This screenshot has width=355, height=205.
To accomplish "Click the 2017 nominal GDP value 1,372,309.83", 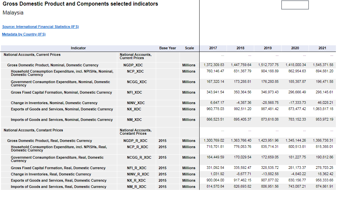I will pos(213,65).
